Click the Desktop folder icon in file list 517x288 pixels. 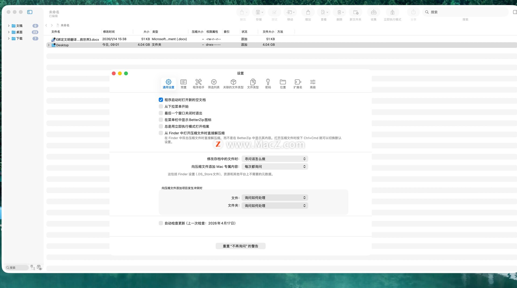click(x=54, y=45)
